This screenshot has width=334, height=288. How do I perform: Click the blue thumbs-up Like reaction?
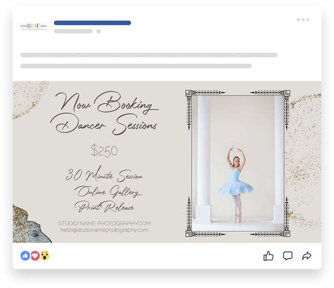pyautogui.click(x=26, y=256)
